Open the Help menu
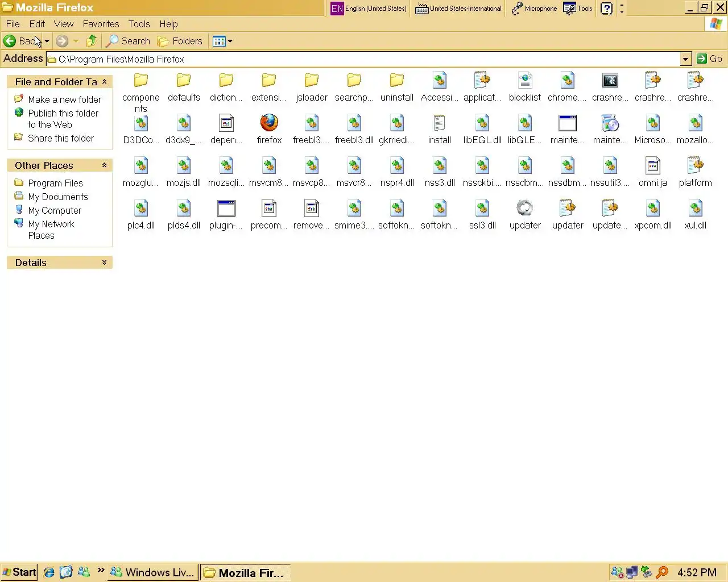 pos(168,24)
